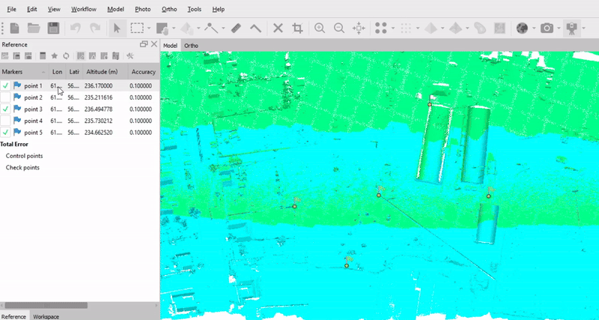Select the Ruler measurement tool
Screen dimensions: 599x320
coord(235,28)
